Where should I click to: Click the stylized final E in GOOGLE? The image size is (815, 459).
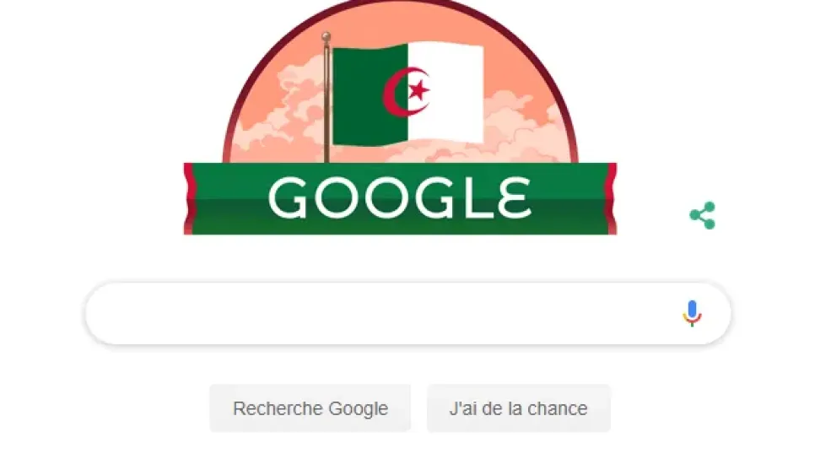click(515, 197)
